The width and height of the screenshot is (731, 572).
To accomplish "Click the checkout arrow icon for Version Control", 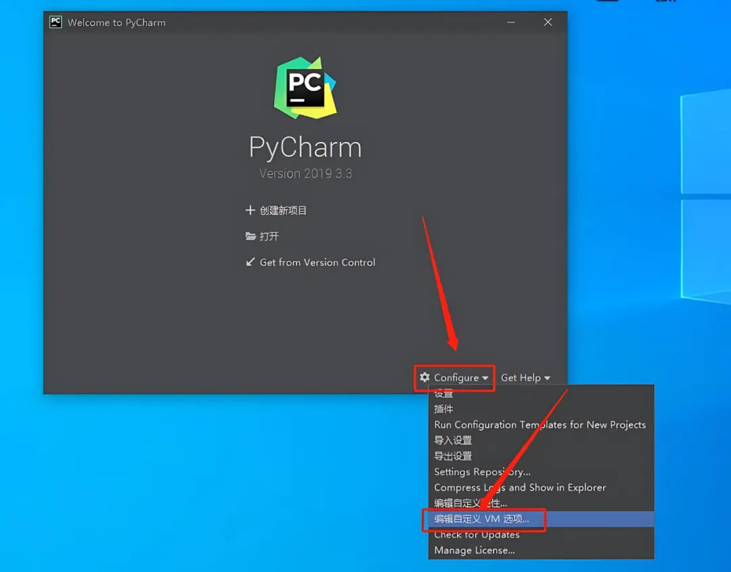I will 250,262.
